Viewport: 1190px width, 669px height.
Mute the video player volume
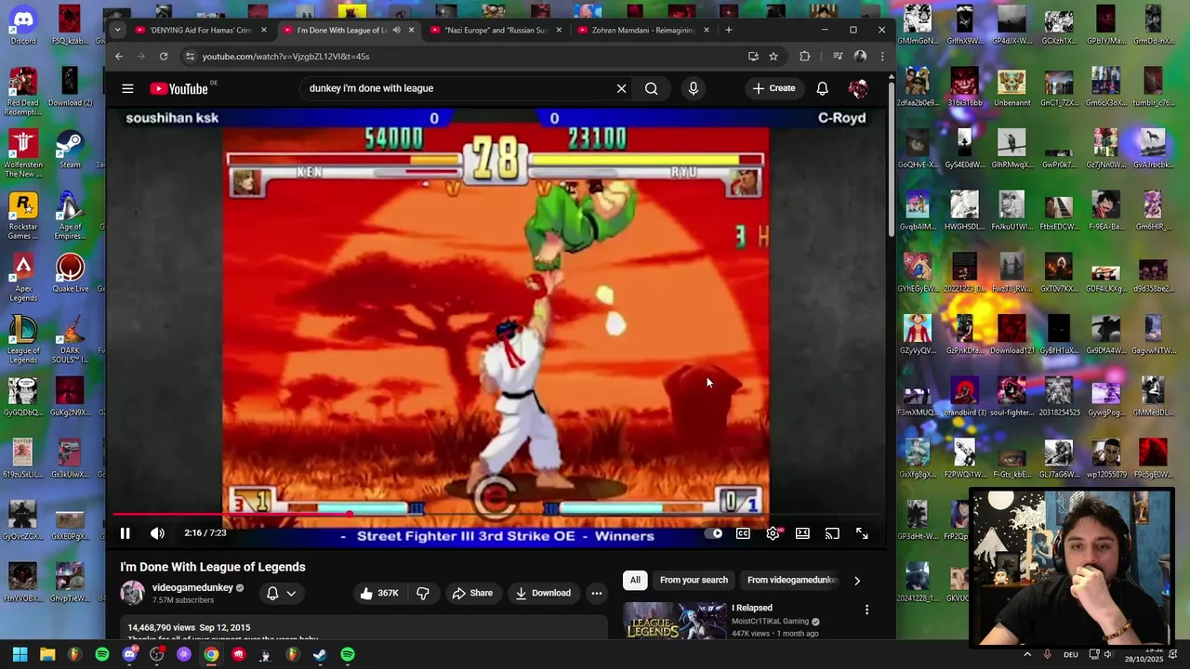pos(157,533)
